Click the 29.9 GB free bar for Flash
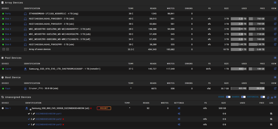 coord(257,88)
